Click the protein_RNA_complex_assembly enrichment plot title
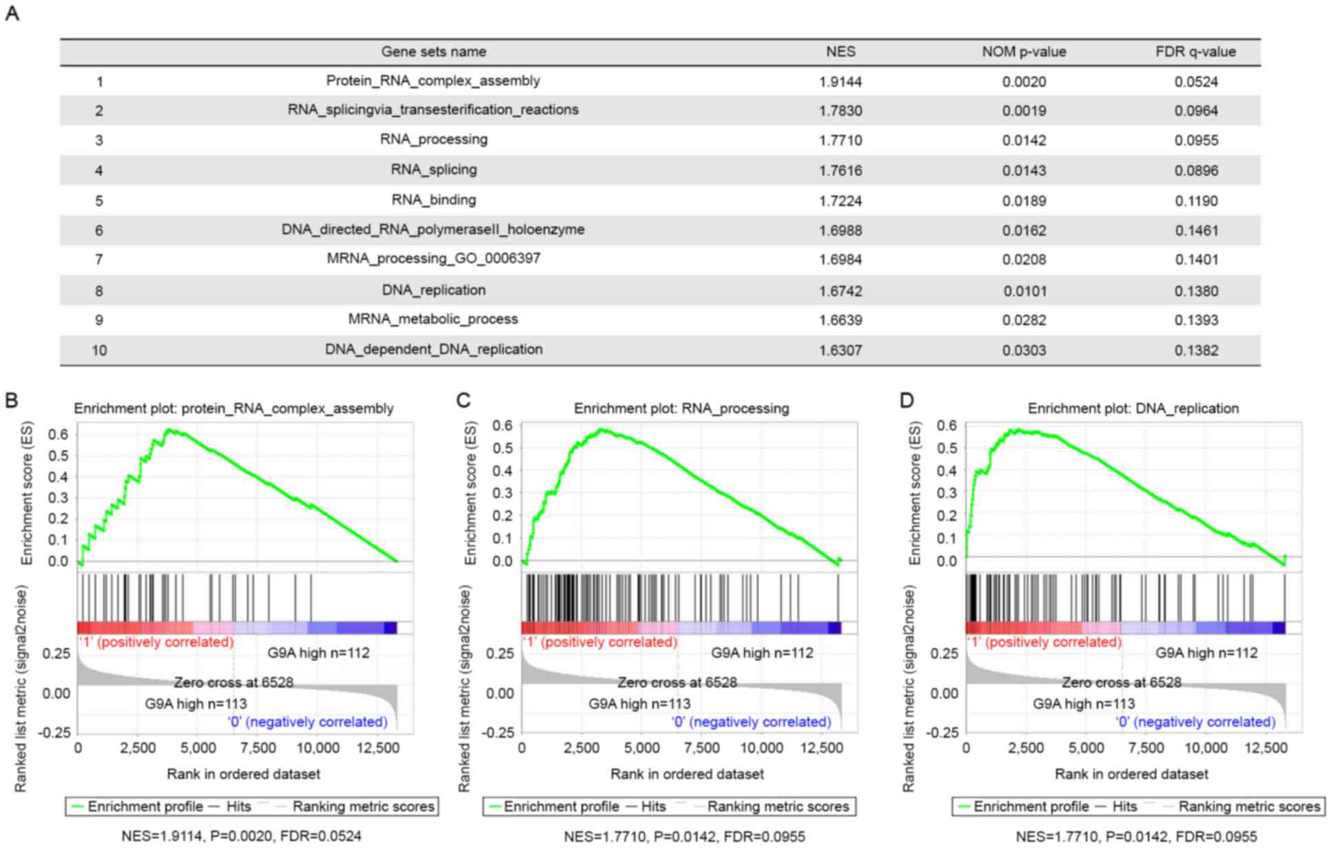The height and width of the screenshot is (852, 1338). 234,408
